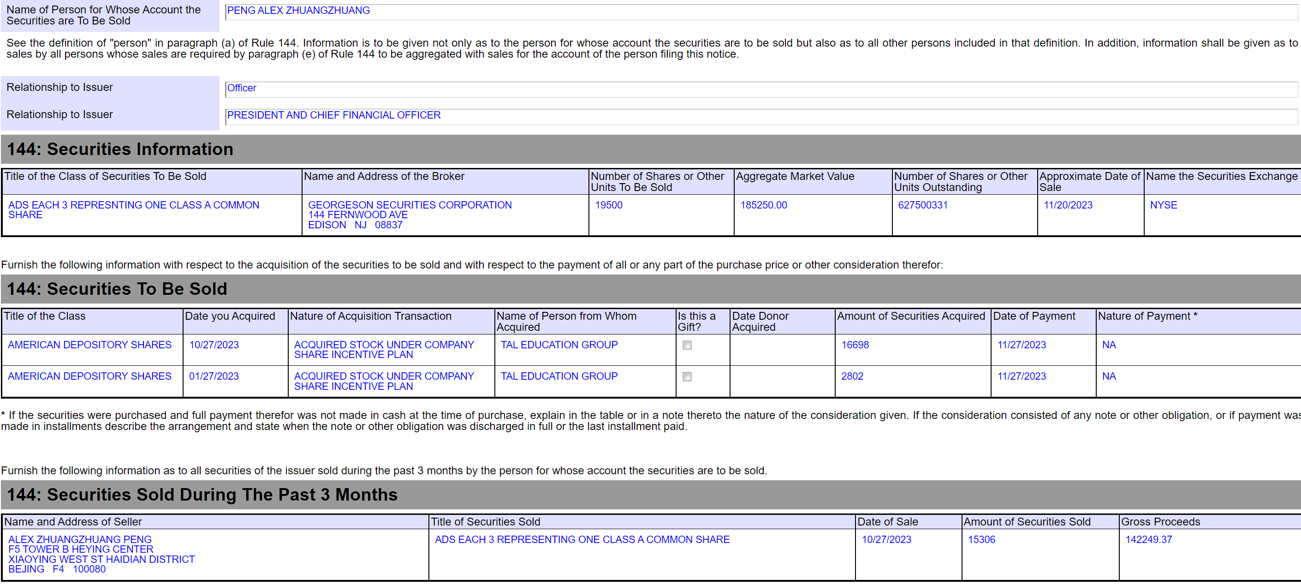
Task: Click the Securities Sold During Past 3 Months header
Action: click(x=202, y=495)
